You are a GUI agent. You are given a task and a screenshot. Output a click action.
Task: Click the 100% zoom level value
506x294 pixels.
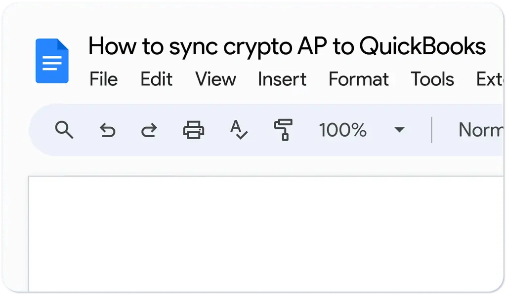[x=342, y=130]
